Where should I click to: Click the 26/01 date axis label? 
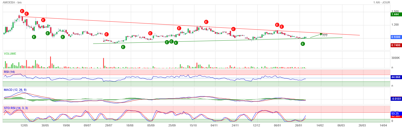click(299, 126)
